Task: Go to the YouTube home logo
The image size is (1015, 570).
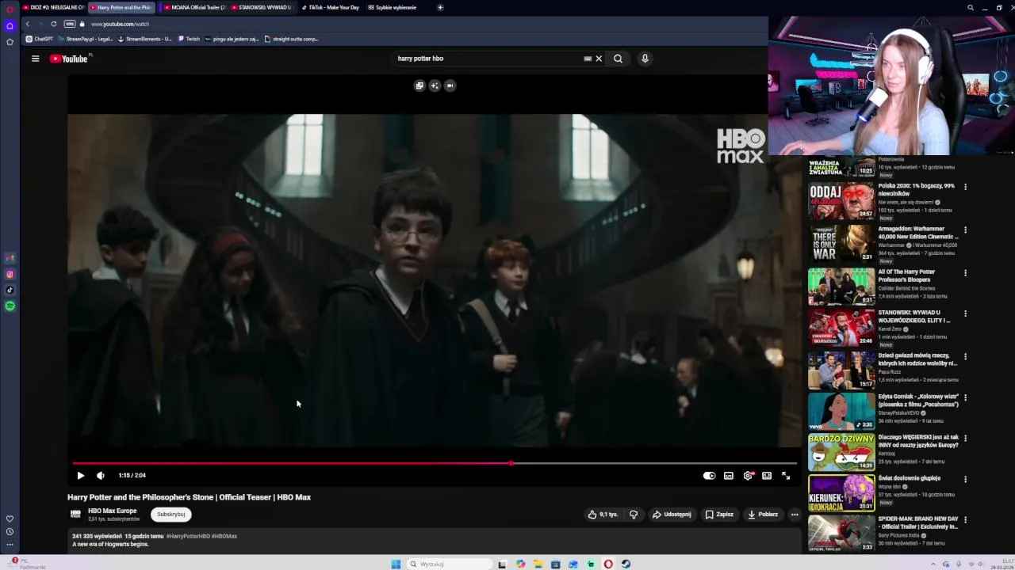Action: click(x=69, y=59)
